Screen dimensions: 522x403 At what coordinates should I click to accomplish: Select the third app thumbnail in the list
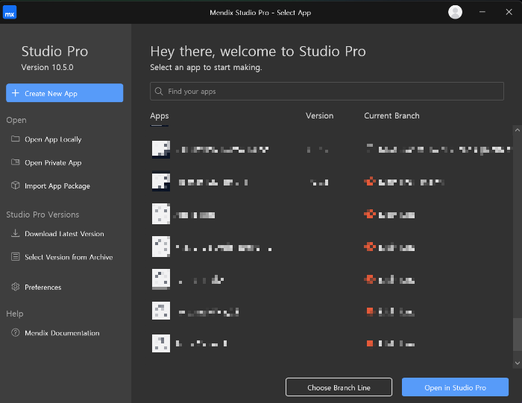click(x=161, y=214)
